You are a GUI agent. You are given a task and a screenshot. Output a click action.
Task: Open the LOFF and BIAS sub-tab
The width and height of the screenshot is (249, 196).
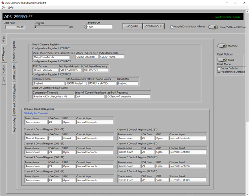(14, 72)
